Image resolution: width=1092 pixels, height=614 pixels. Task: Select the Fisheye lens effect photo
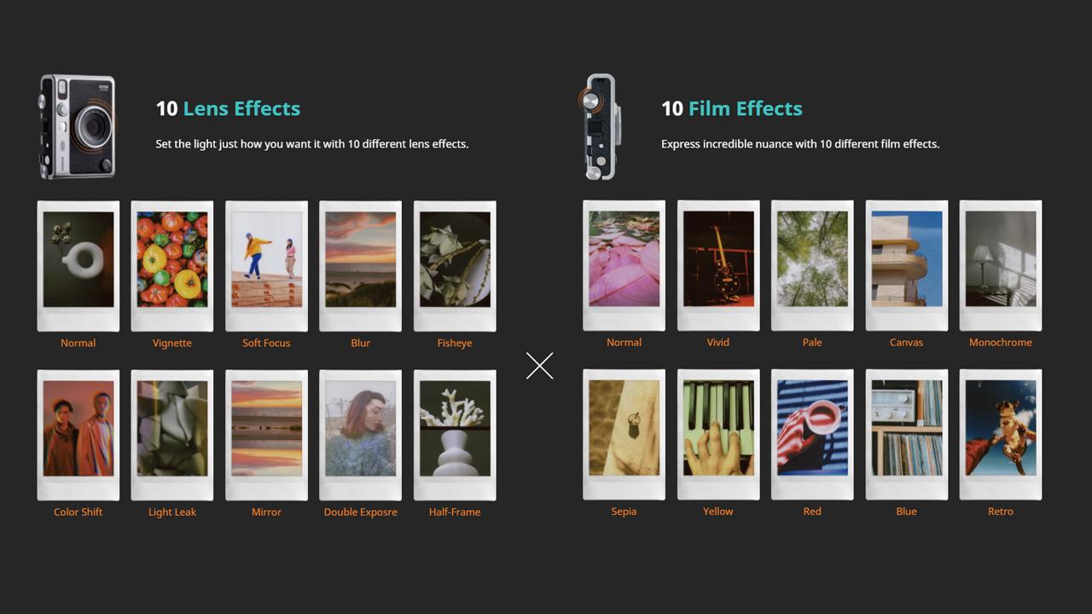click(x=455, y=266)
